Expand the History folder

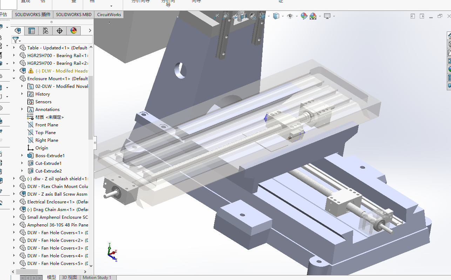point(22,94)
